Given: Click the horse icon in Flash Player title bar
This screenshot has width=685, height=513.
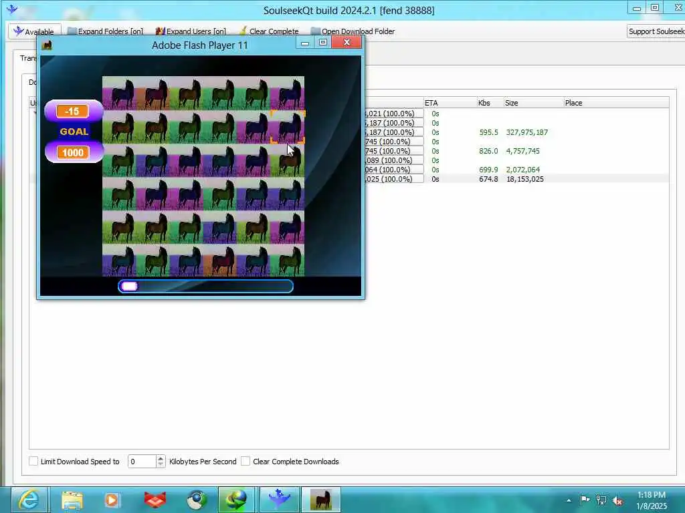Looking at the screenshot, I should (47, 45).
